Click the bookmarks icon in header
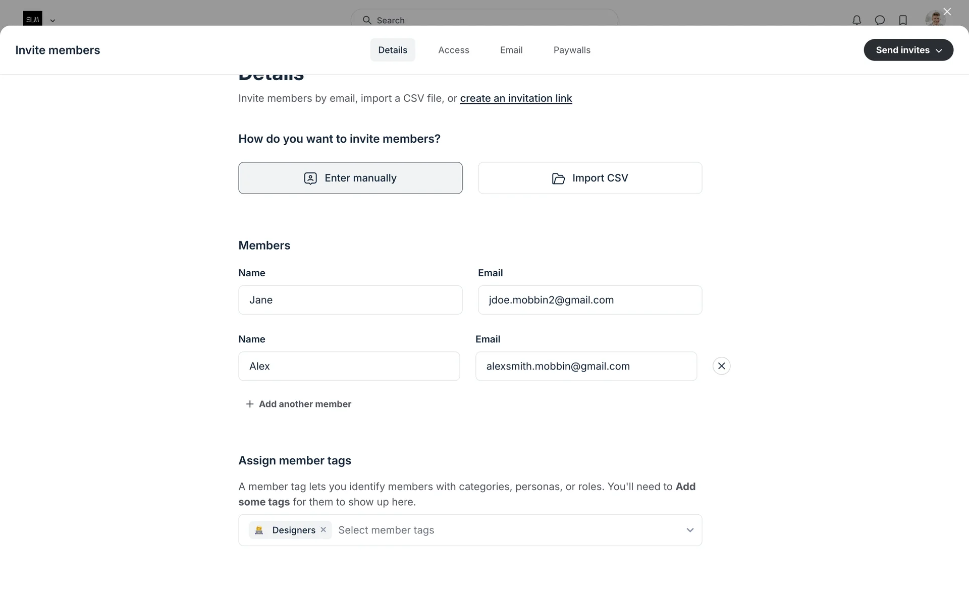The width and height of the screenshot is (969, 605). click(x=903, y=20)
